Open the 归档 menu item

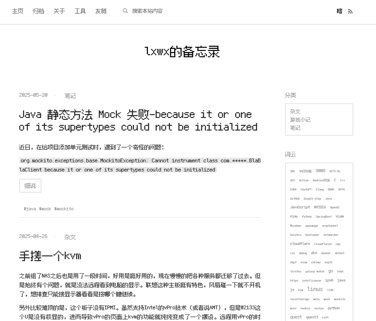click(38, 11)
